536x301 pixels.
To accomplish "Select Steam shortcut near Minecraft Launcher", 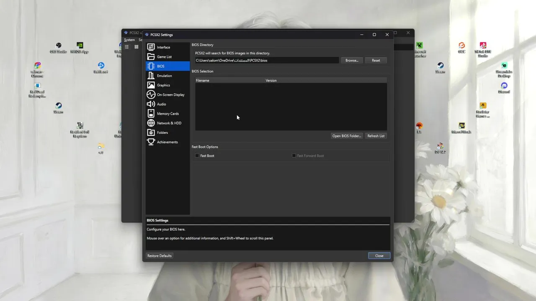I will coord(441,68).
